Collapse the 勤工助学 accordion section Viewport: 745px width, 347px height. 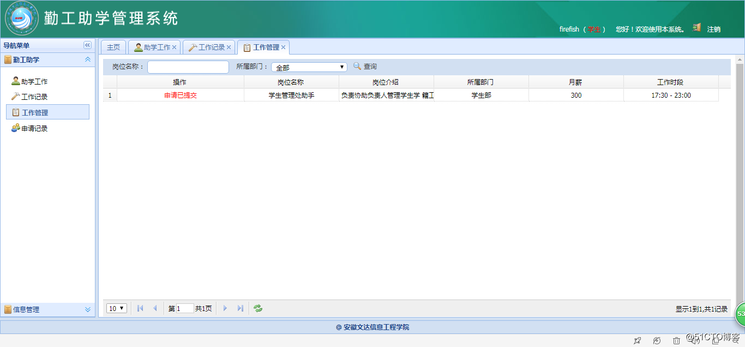click(x=87, y=59)
